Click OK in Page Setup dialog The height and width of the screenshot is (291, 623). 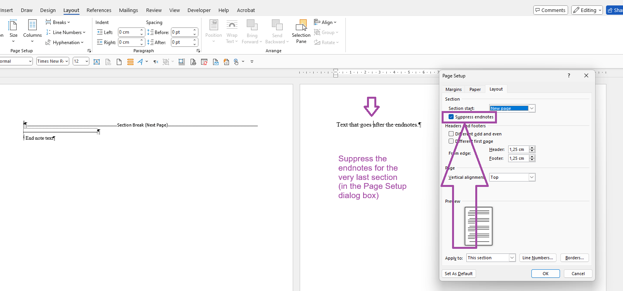[x=546, y=274]
